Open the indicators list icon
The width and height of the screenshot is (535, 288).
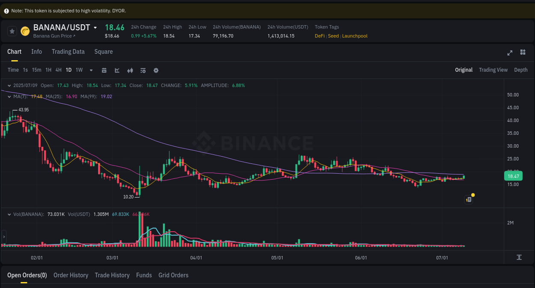(x=143, y=70)
